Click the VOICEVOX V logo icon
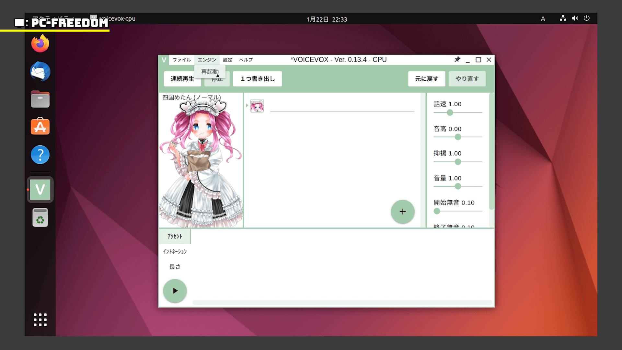Viewport: 622px width, 350px height. pyautogui.click(x=164, y=60)
